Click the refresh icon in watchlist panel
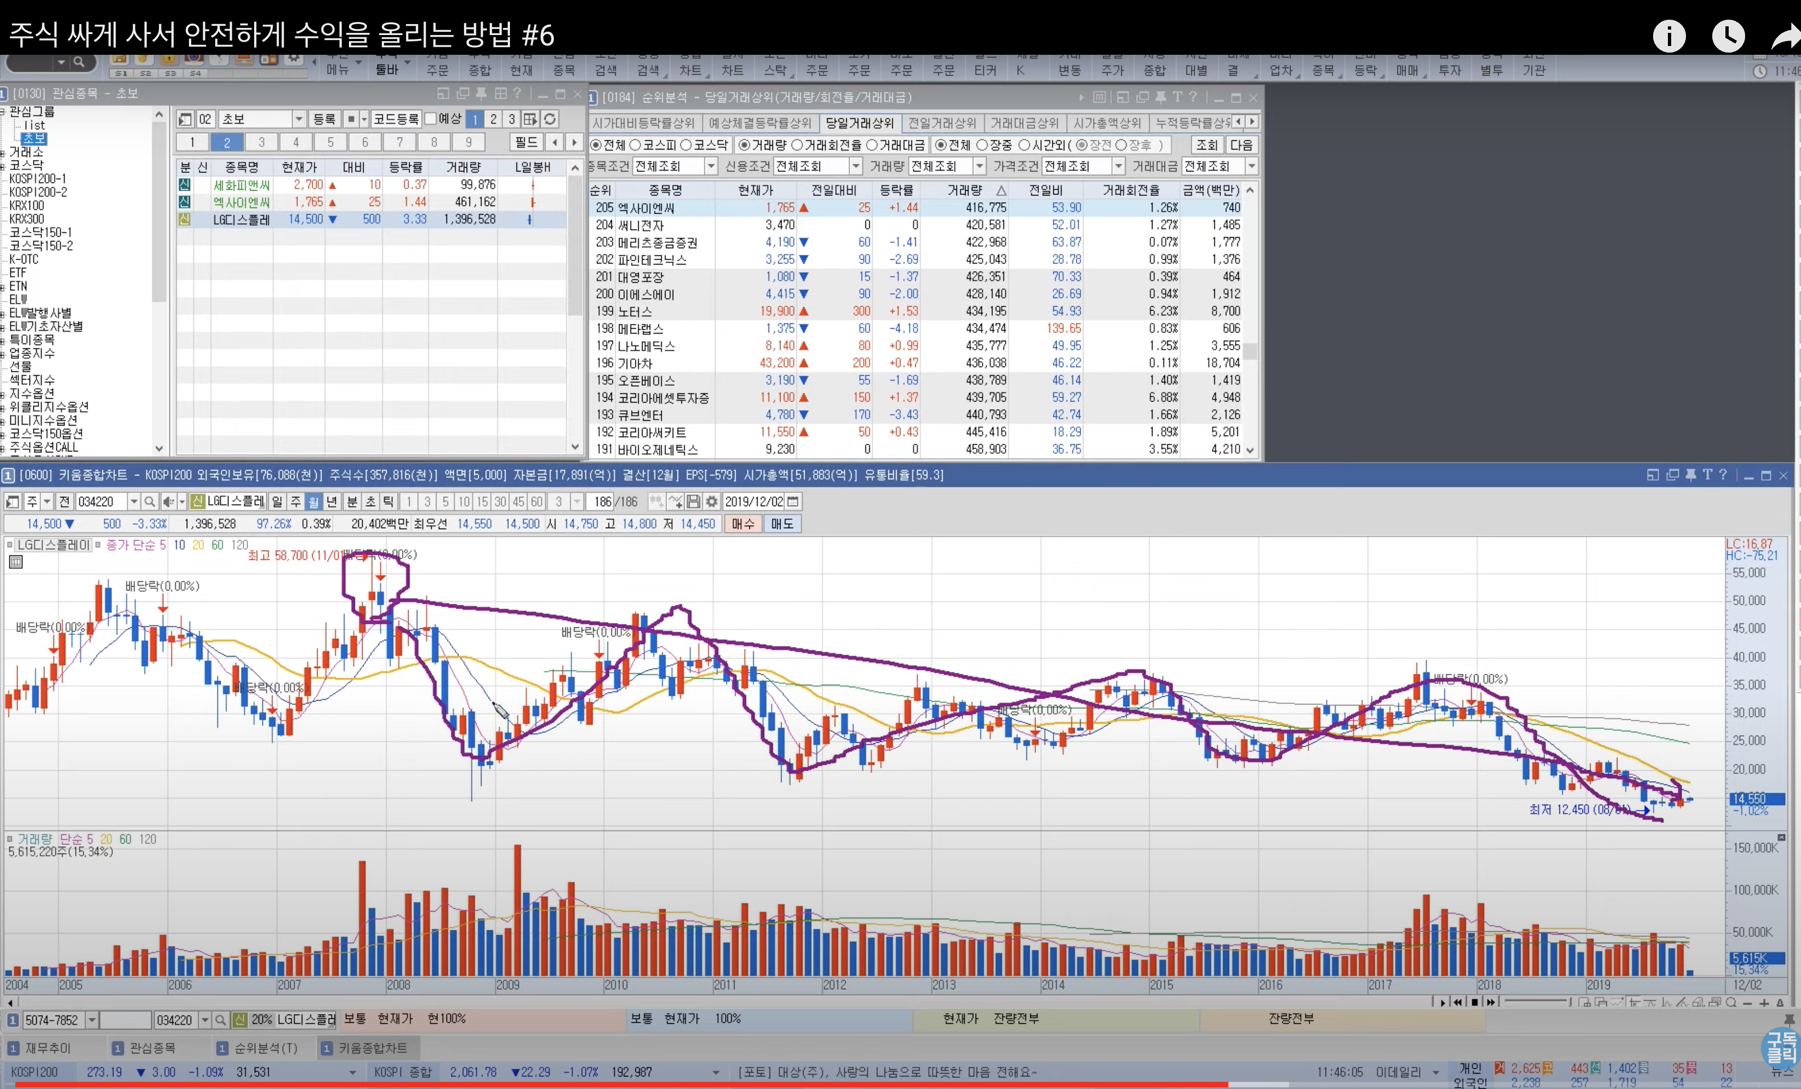This screenshot has height=1089, width=1801. click(549, 119)
